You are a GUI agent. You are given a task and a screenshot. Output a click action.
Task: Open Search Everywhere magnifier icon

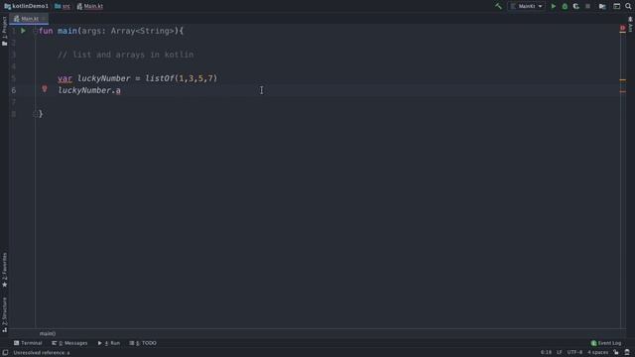[628, 6]
